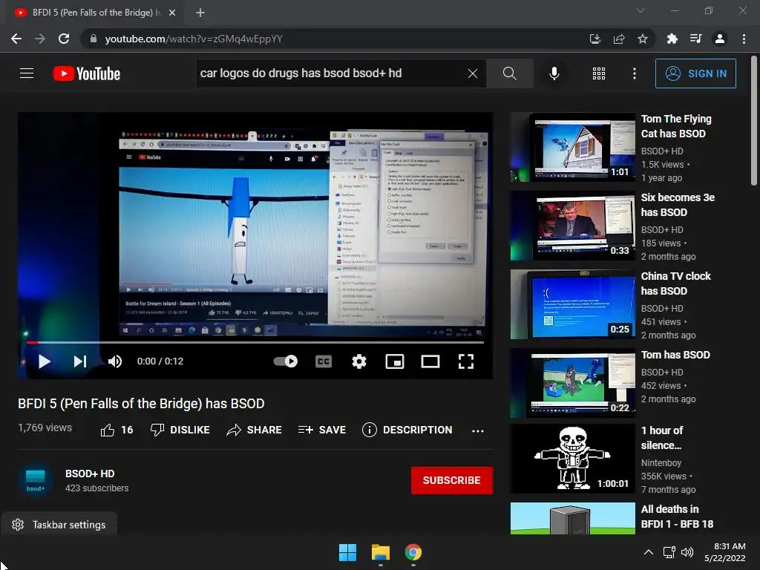This screenshot has width=760, height=570.
Task: Skip to the next video
Action: [x=80, y=361]
